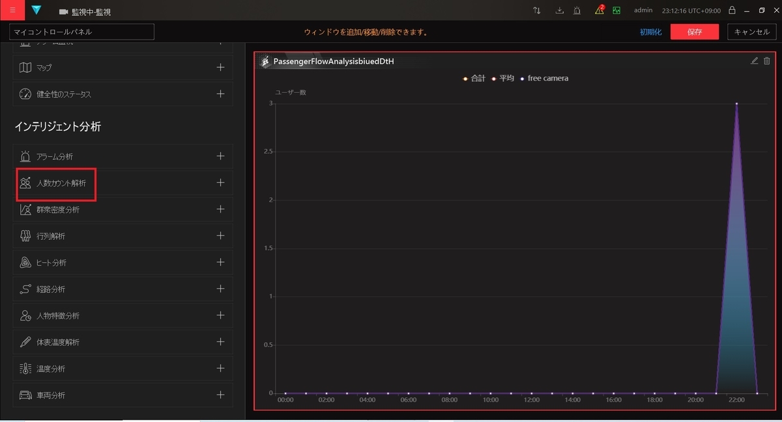The image size is (782, 422).
Task: Add the 人数カウント解析 widget with plus
Action: (220, 183)
